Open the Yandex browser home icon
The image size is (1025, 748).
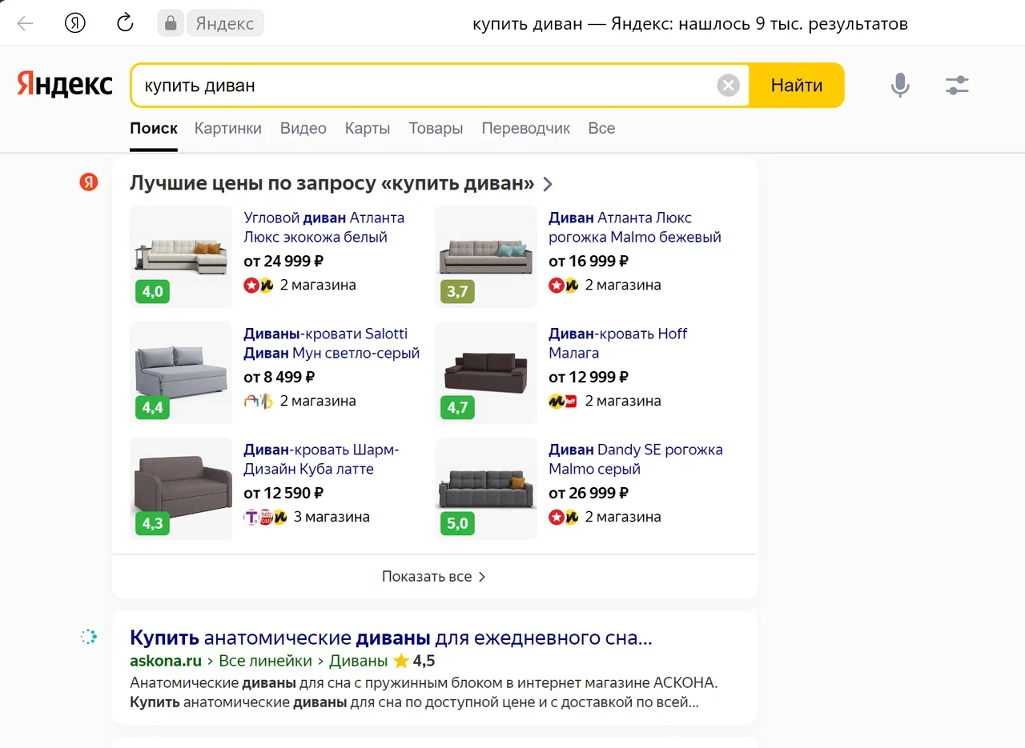[x=75, y=23]
